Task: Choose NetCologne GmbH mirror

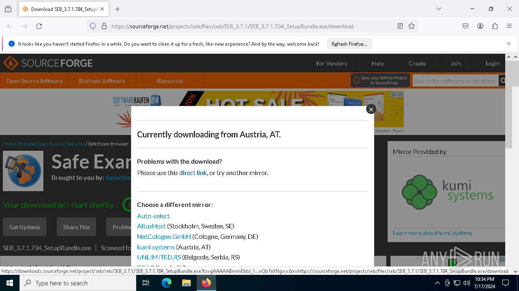Action: click(164, 236)
